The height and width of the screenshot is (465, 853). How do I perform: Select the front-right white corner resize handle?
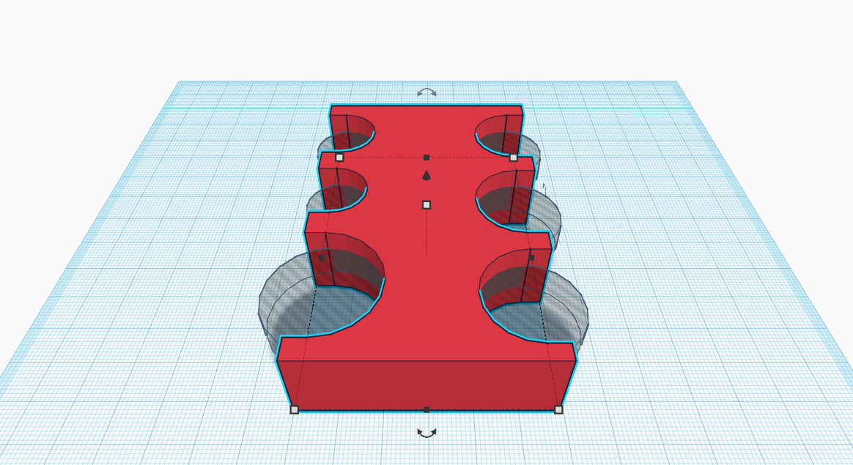(558, 409)
